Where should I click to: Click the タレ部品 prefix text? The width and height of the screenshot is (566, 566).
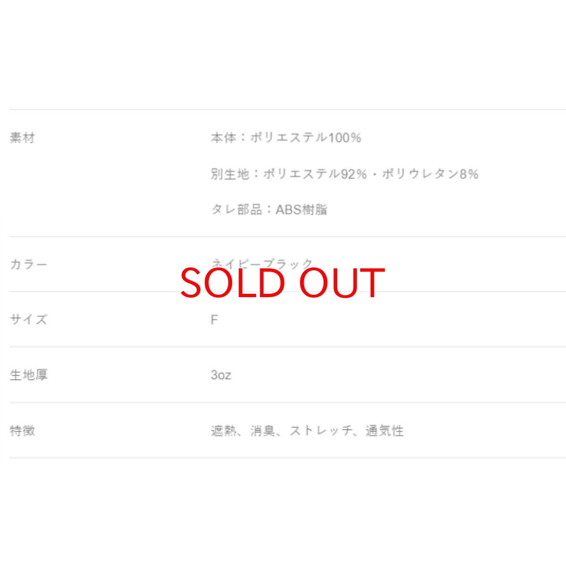(x=236, y=210)
